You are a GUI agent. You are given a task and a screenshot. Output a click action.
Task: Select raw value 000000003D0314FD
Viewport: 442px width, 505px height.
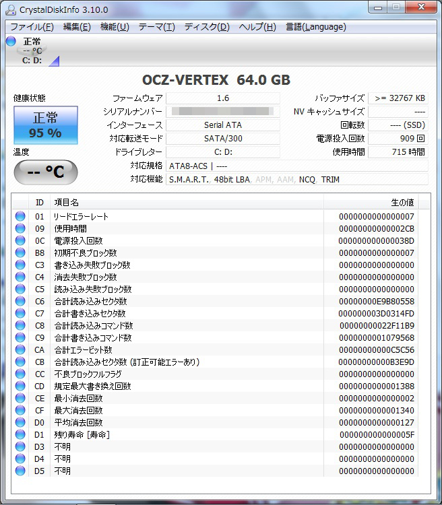click(x=376, y=313)
